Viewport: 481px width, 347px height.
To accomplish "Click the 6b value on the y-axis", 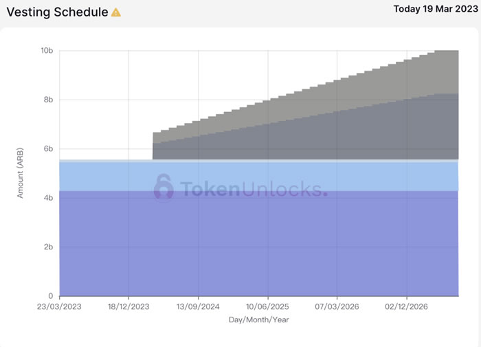I will click(49, 149).
